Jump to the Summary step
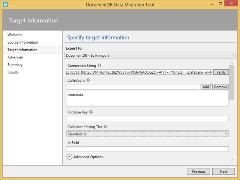 pyautogui.click(x=15, y=65)
